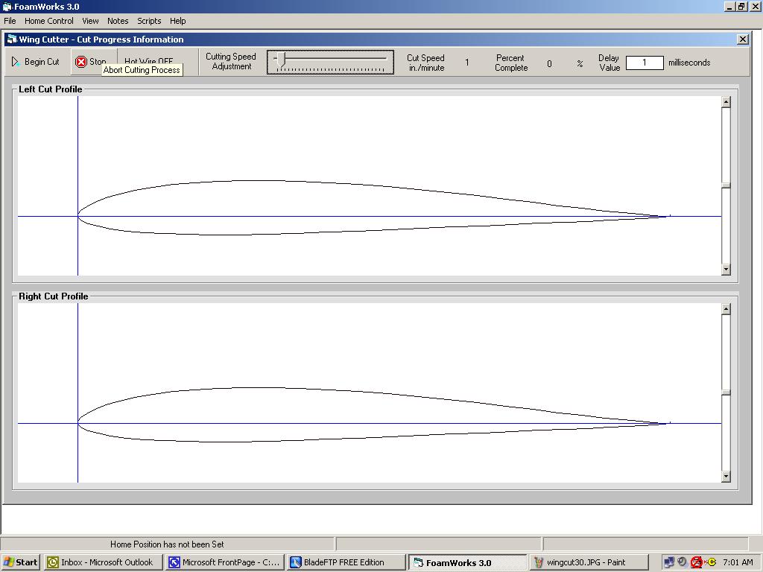Viewport: 763px width, 572px height.
Task: Open Inbox - Microsoft Outlook from taskbar
Action: [x=104, y=562]
